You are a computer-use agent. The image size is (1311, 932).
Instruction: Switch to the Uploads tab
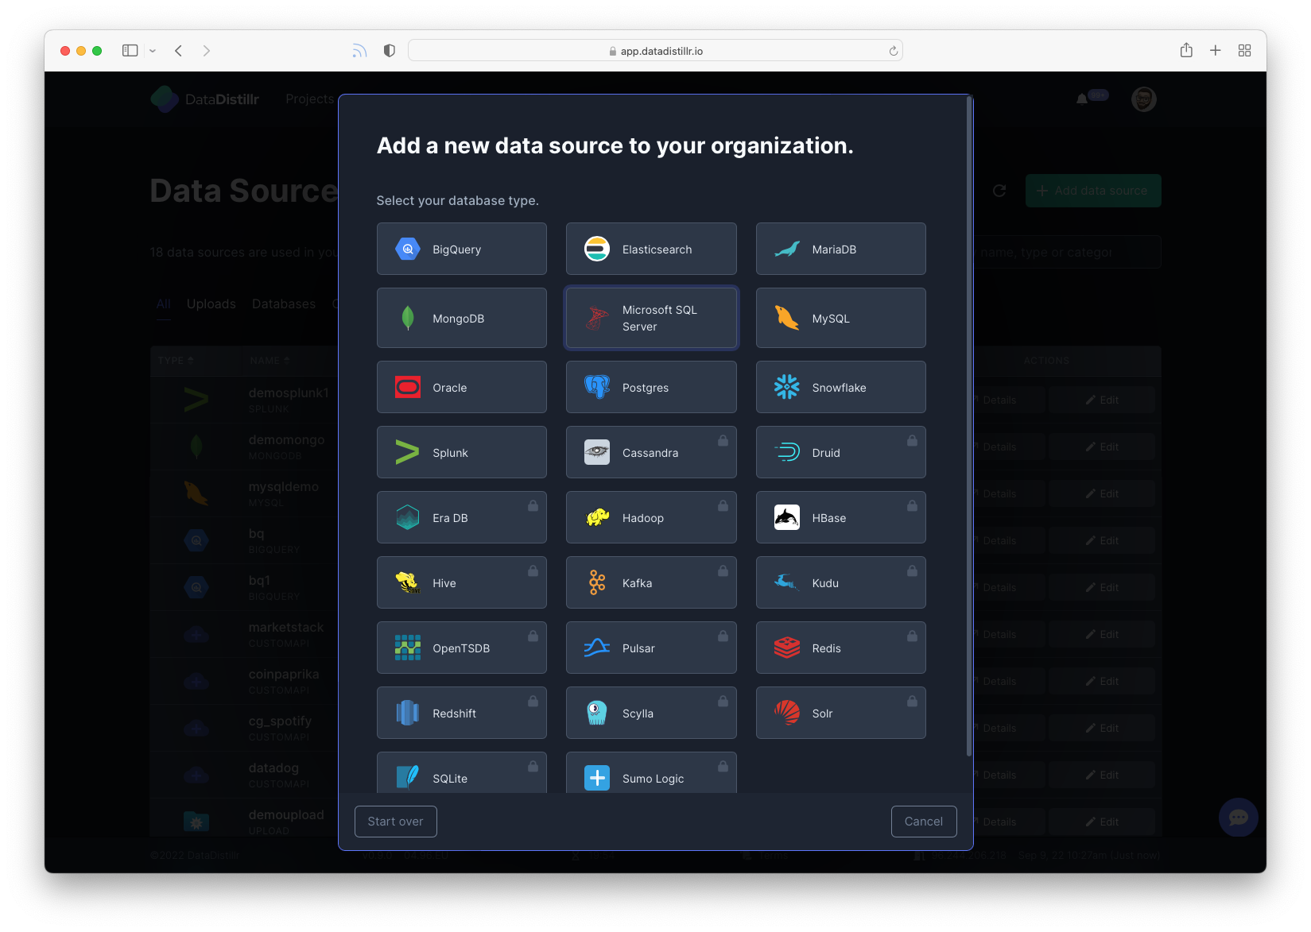[x=211, y=304]
